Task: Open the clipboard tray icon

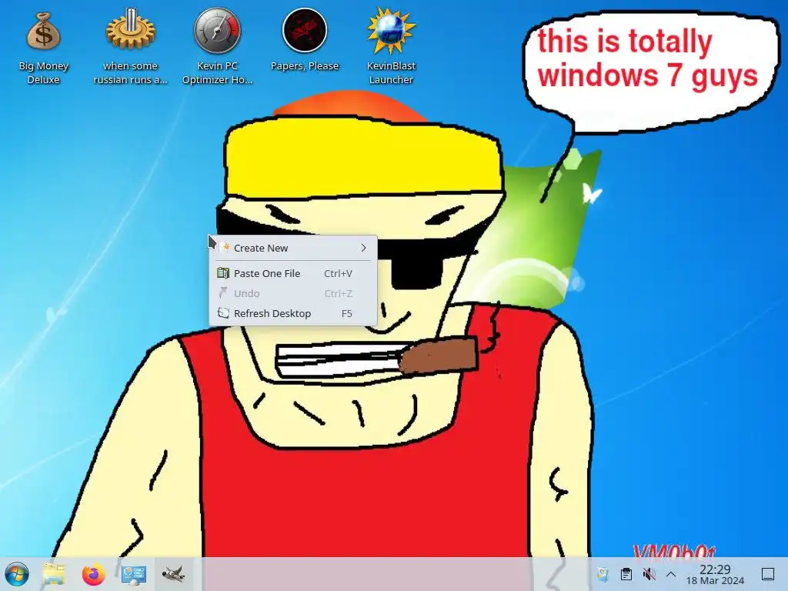Action: [626, 574]
